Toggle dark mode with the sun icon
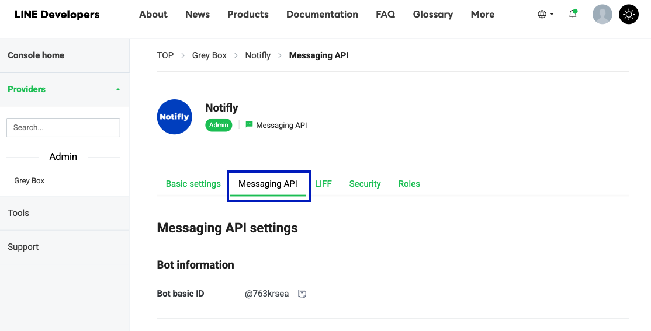 [629, 14]
